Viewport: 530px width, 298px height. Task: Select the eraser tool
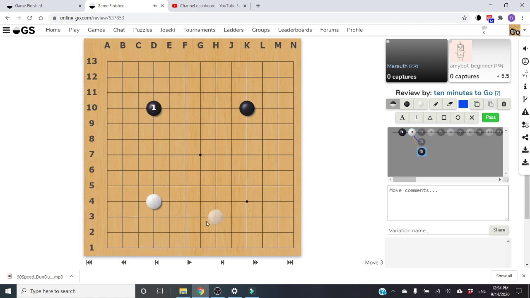450,104
